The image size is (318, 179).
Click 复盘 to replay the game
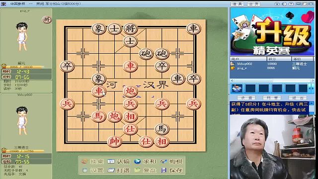pyautogui.click(x=145, y=170)
